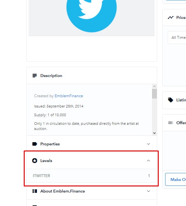The width and height of the screenshot is (186, 206).
Task: Click the Description lines icon
Action: tap(35, 75)
